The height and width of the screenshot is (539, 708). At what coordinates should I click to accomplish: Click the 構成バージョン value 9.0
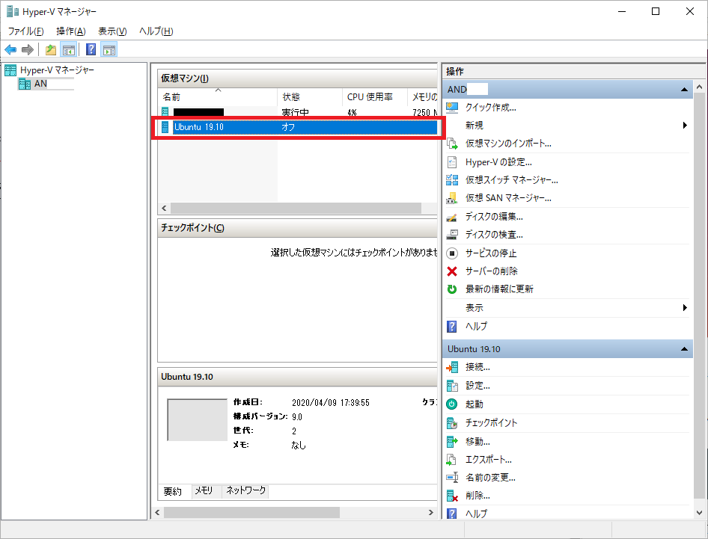point(297,416)
